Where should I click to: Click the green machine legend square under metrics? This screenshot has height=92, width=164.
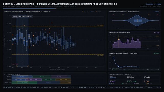(x=122, y=84)
